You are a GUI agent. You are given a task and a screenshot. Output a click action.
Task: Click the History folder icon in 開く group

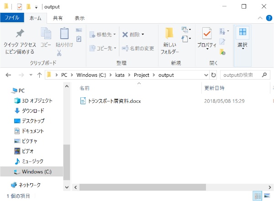point(222,52)
